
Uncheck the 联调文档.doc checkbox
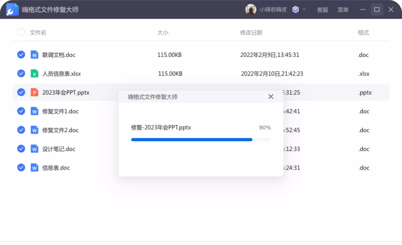click(x=21, y=55)
